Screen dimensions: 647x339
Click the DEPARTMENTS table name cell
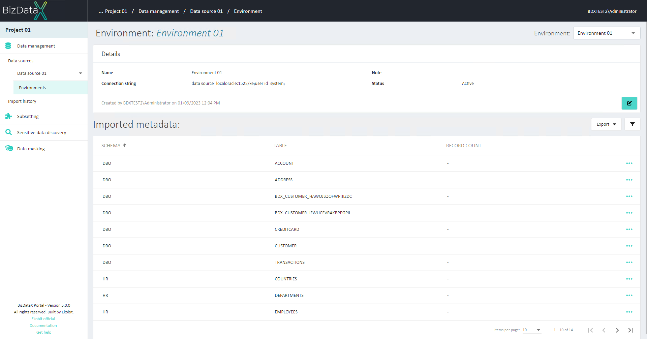point(289,296)
